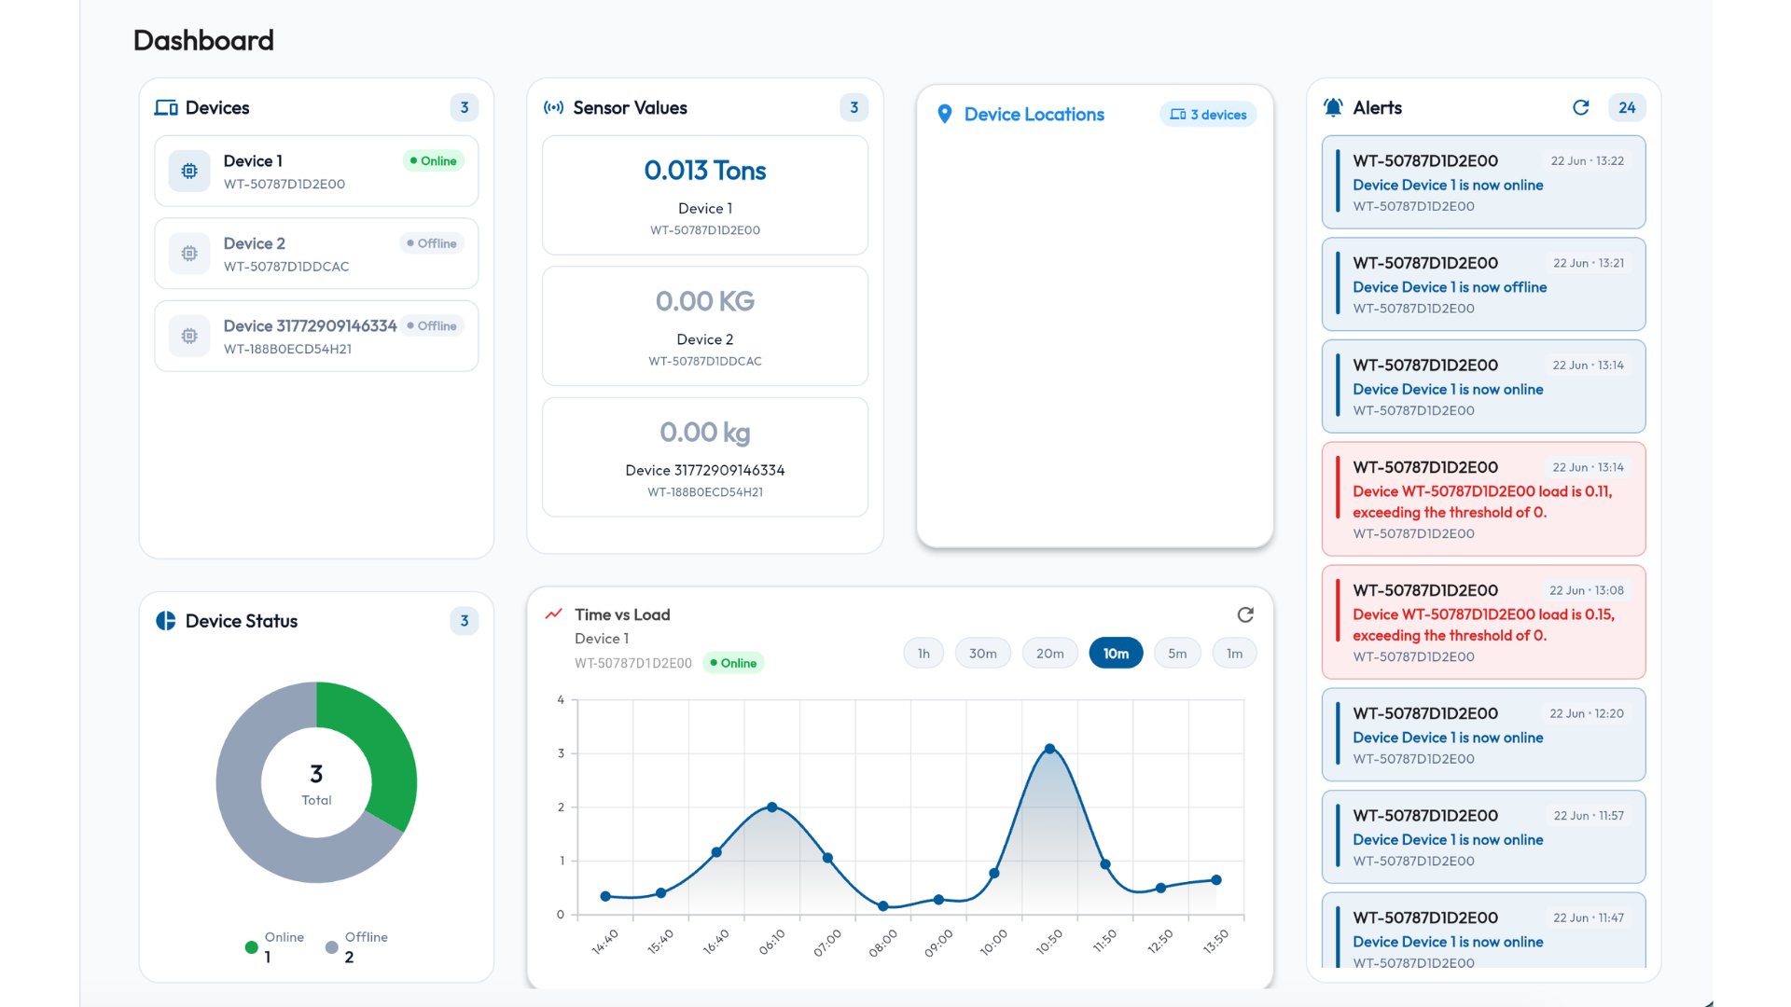Click the WT-188B0ECD54H21 ID in Devices
This screenshot has width=1791, height=1007.
click(x=287, y=350)
